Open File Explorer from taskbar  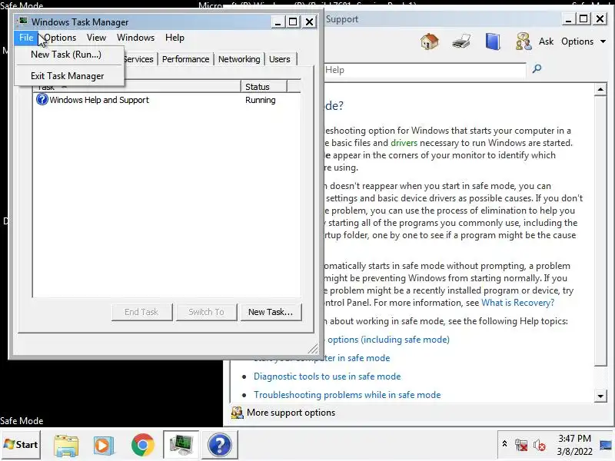tap(66, 445)
